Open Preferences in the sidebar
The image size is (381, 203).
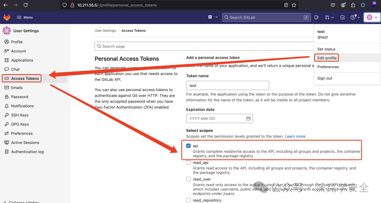(22, 133)
